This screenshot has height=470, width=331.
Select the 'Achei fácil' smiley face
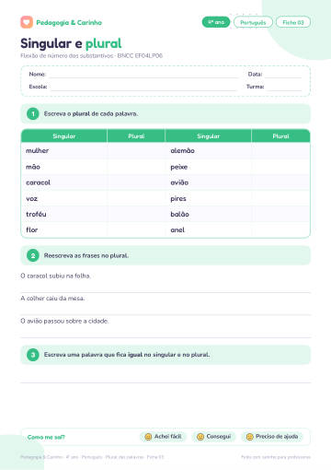click(x=148, y=437)
